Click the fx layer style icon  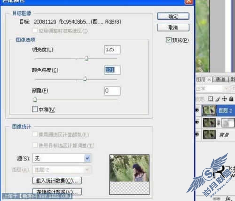[x=228, y=198]
